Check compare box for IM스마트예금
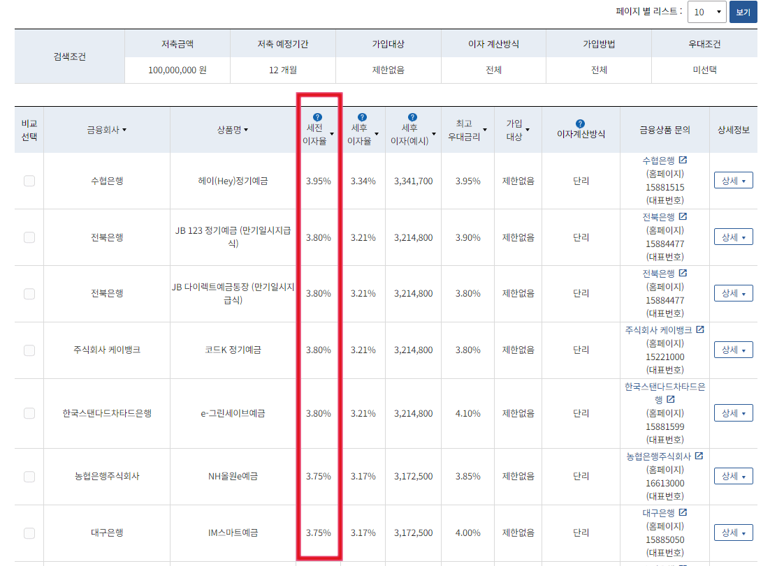The width and height of the screenshot is (784, 566). pyautogui.click(x=29, y=533)
